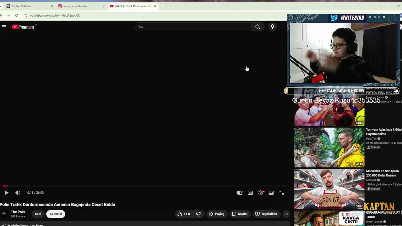Close the YouTube video tab

[x=155, y=6]
